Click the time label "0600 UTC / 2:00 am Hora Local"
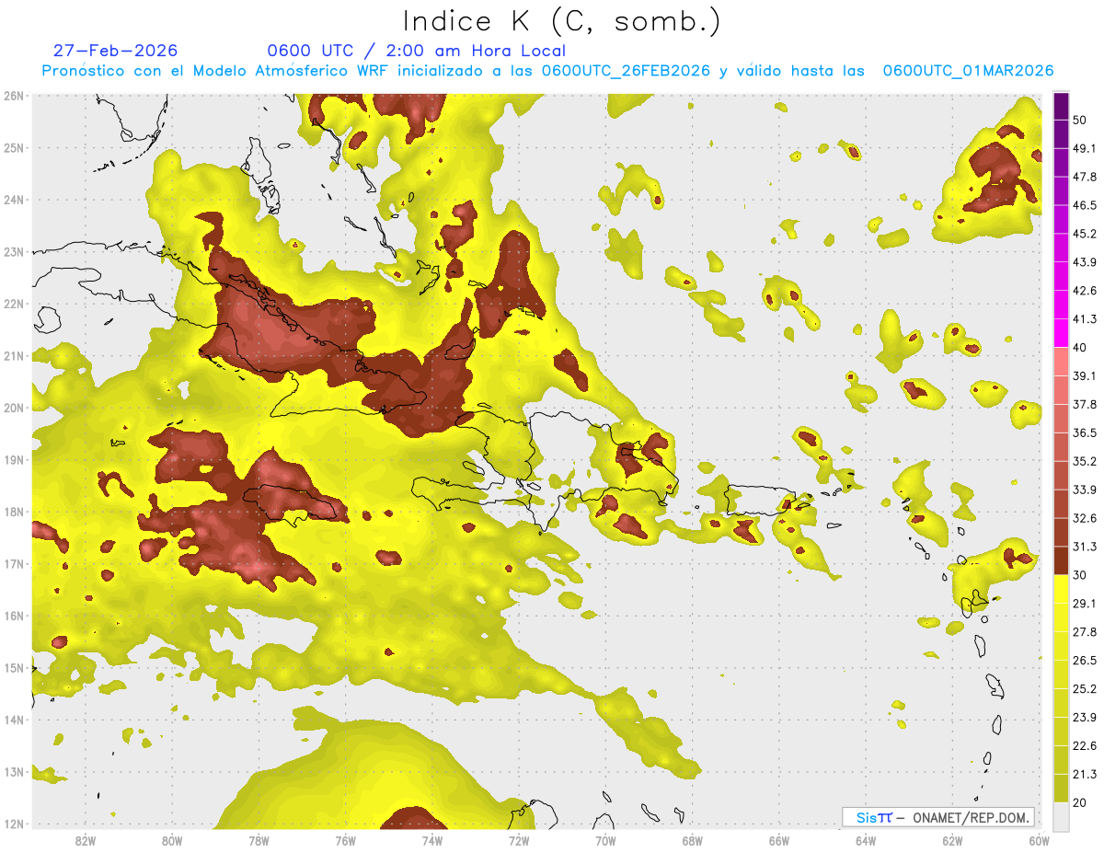1104x853 pixels. [416, 51]
